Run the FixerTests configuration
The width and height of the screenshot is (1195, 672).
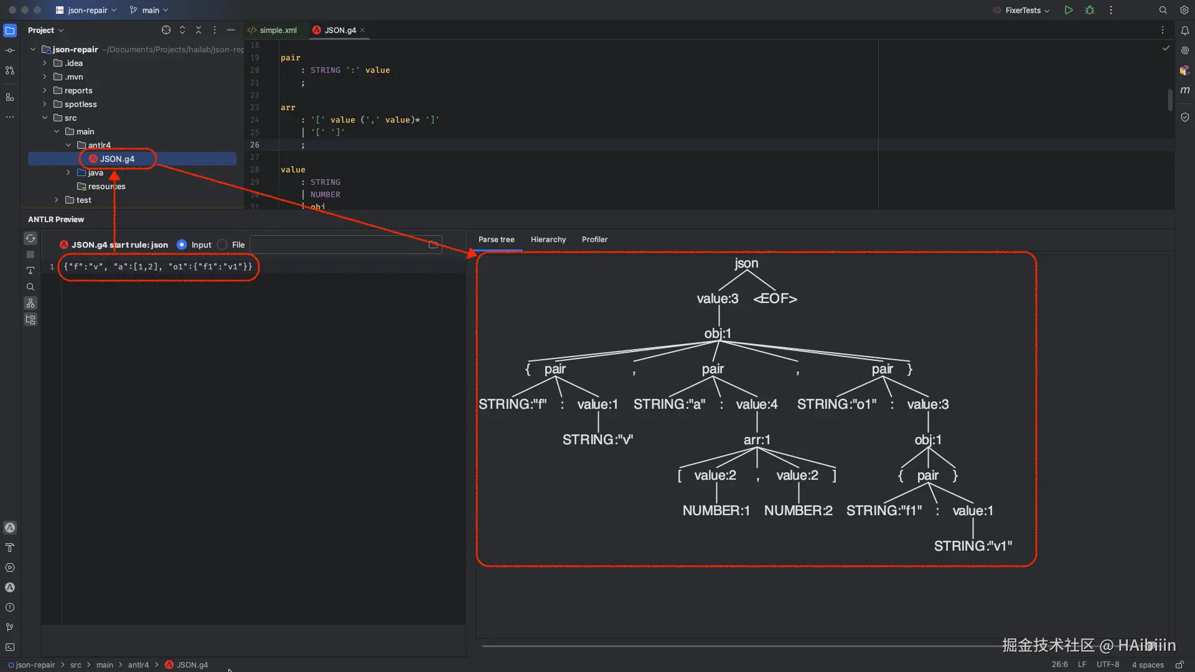1068,10
